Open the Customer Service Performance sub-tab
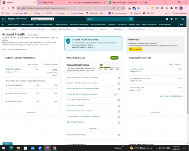189x151 pixels. pyautogui.click(x=34, y=29)
